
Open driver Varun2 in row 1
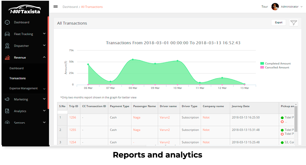165,118
